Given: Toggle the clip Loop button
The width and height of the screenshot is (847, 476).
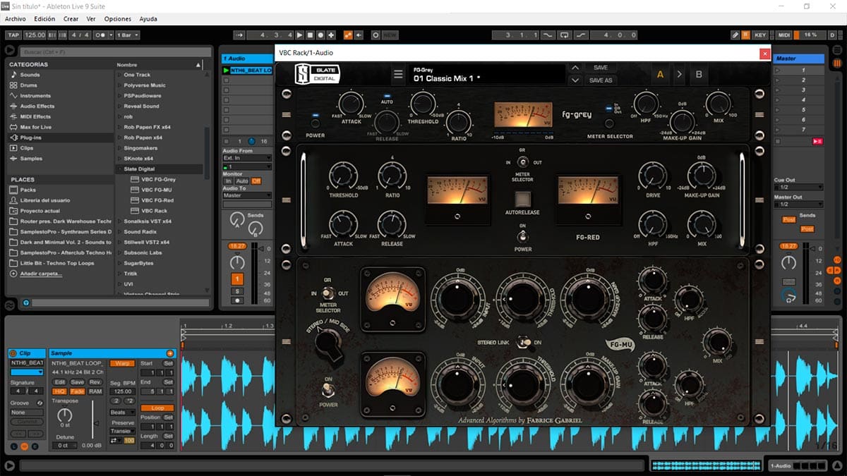Looking at the screenshot, I should pos(157,408).
